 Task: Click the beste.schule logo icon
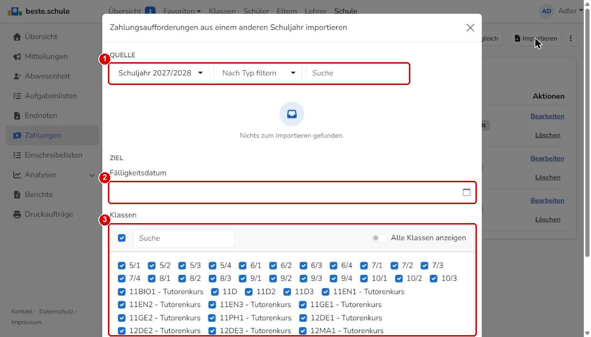15,11
